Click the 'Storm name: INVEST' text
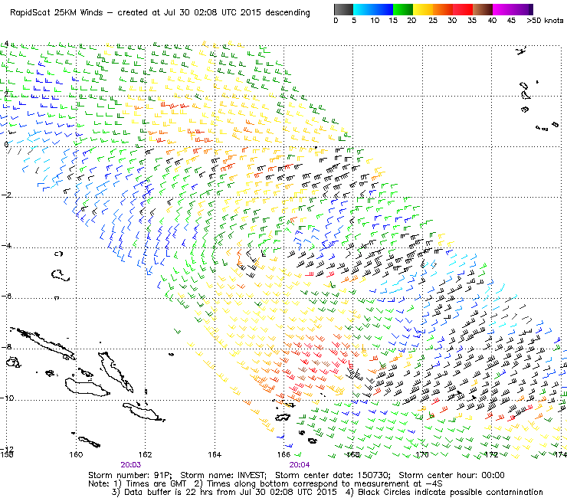This screenshot has height=498, width=567. [223, 475]
